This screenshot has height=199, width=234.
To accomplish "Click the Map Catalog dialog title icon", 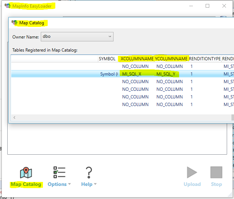I will [15, 23].
